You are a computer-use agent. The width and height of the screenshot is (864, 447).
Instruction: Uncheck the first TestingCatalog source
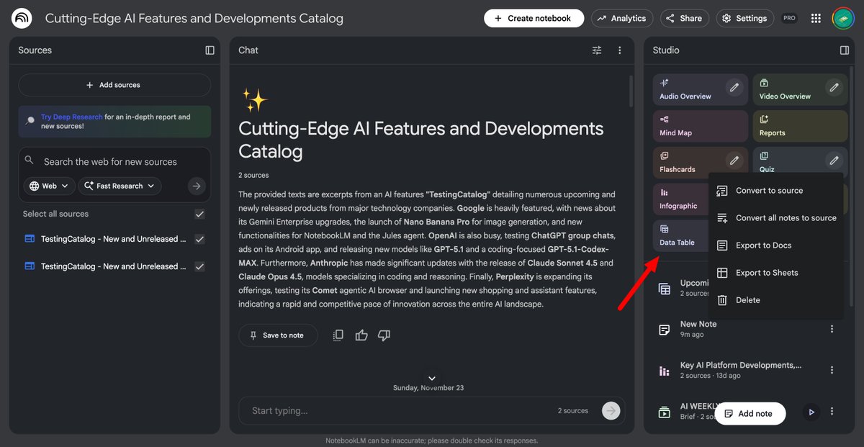point(199,238)
